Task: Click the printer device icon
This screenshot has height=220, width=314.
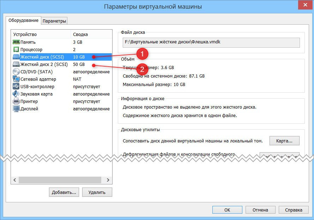Action: (x=16, y=102)
